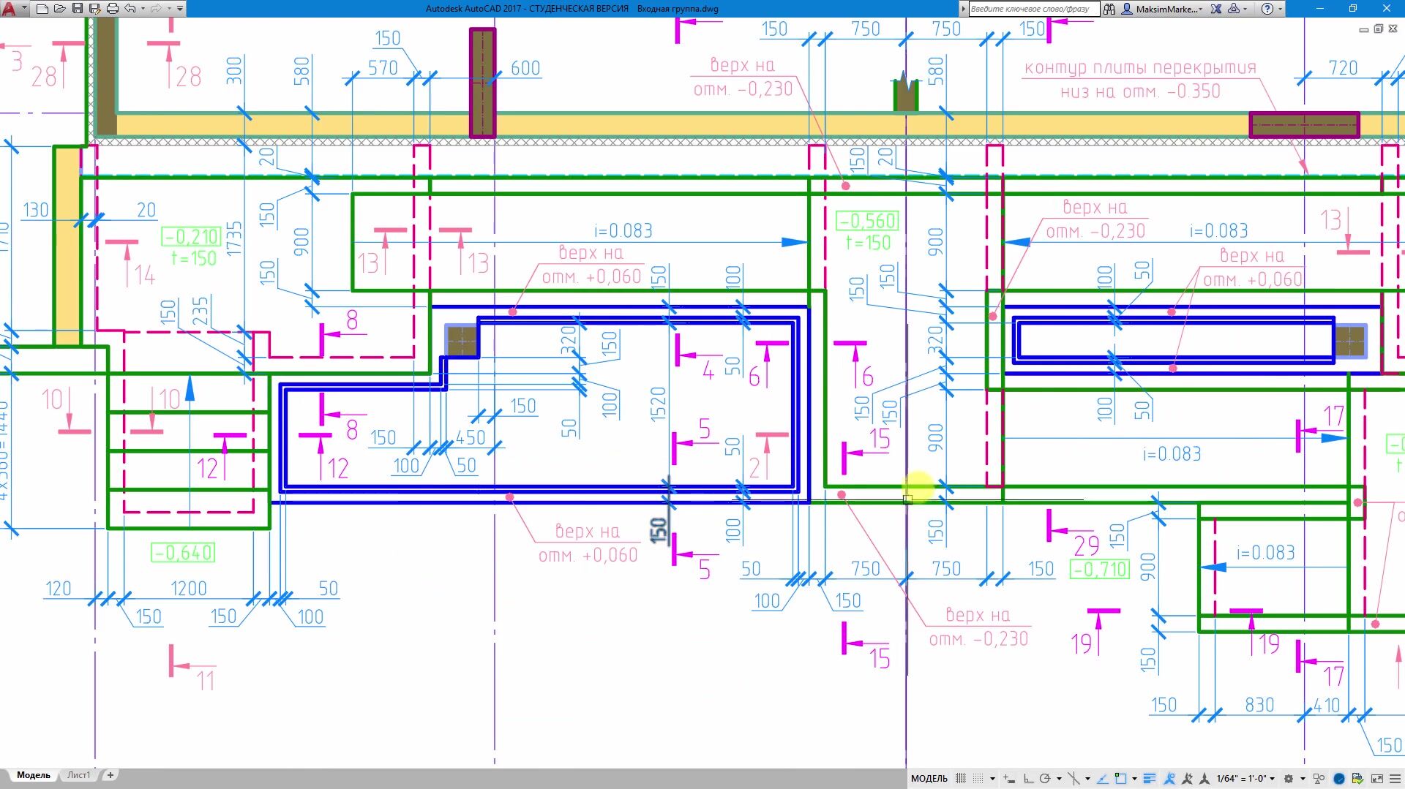Expand the application menu arrow next to logo
This screenshot has width=1405, height=789.
24,8
